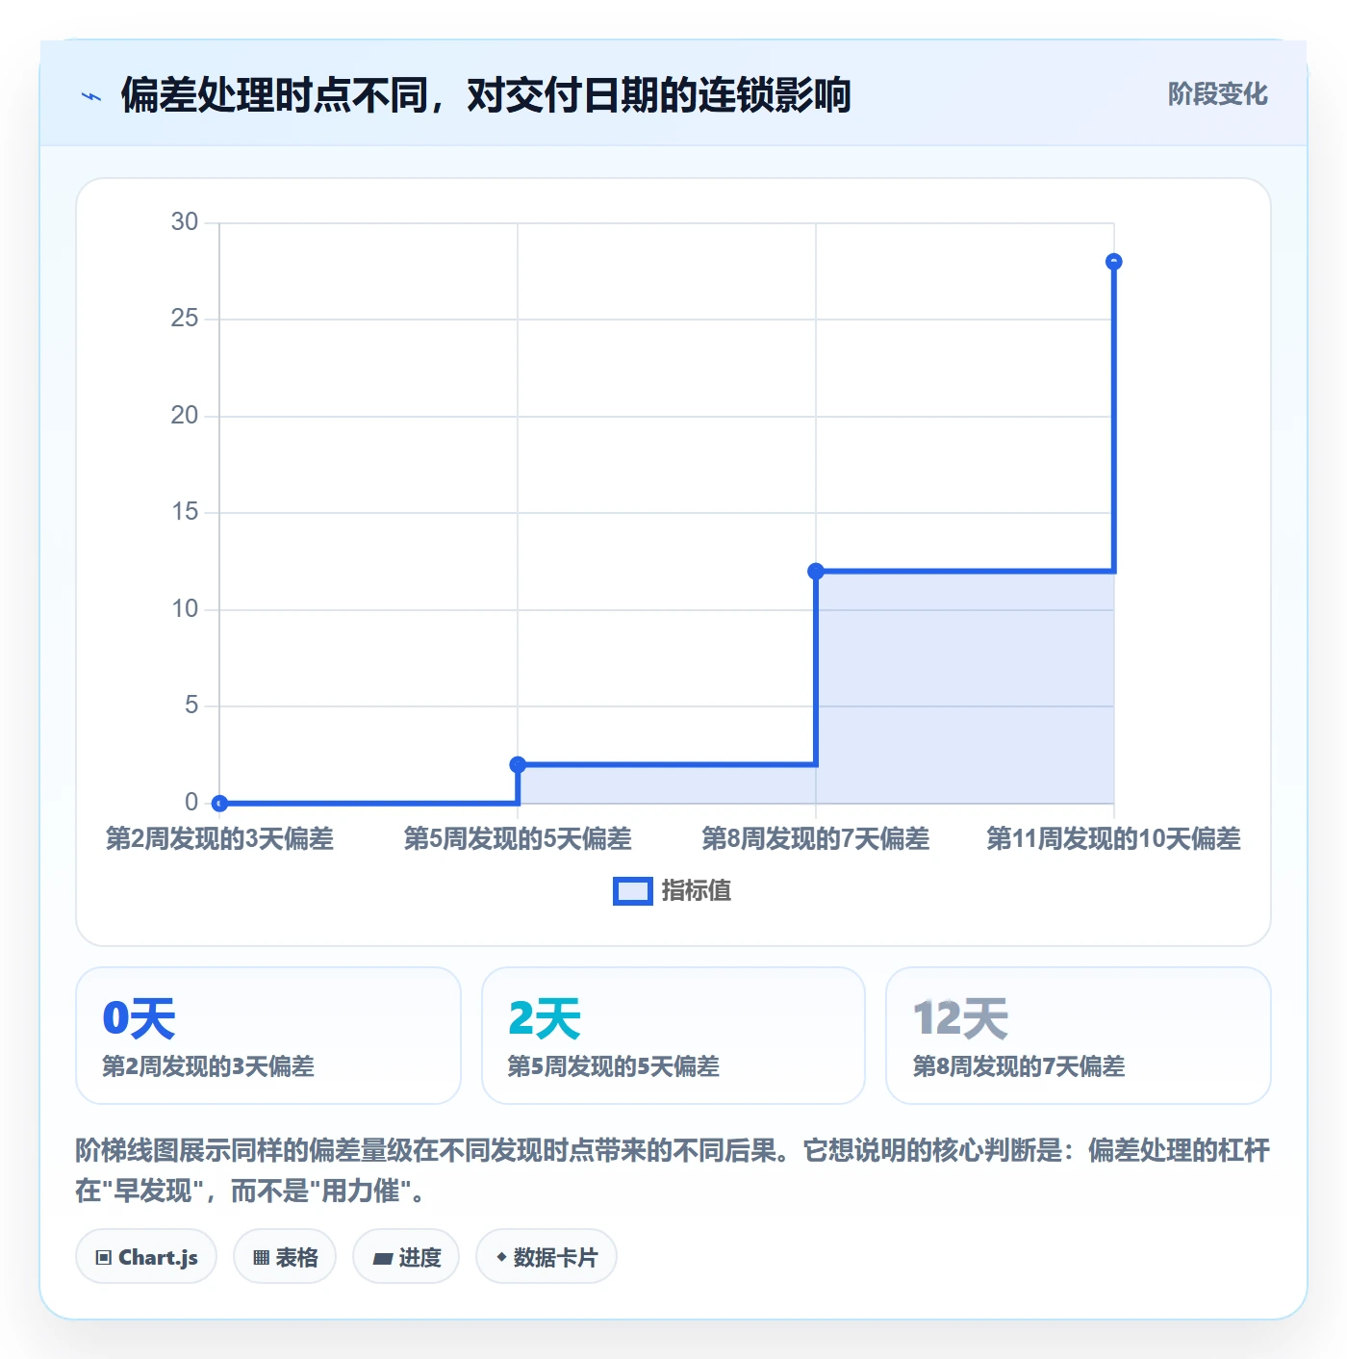Click the x-axis label 第5周发现的5天偏差
1347x1359 pixels.
518,838
